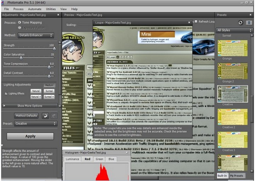Close the Adjustments panel
The width and height of the screenshot is (255, 181).
pos(58,15)
